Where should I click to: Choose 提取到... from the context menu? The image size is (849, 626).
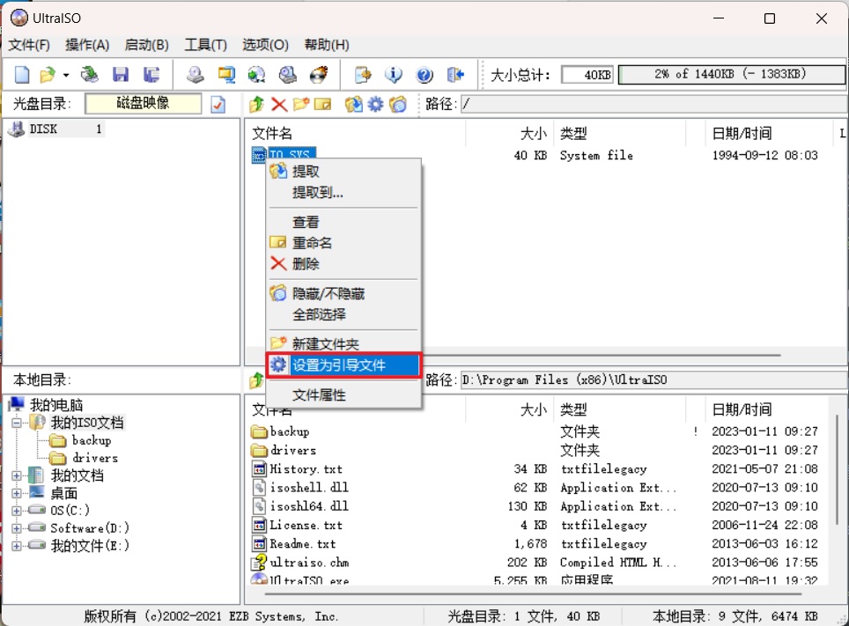(x=343, y=192)
